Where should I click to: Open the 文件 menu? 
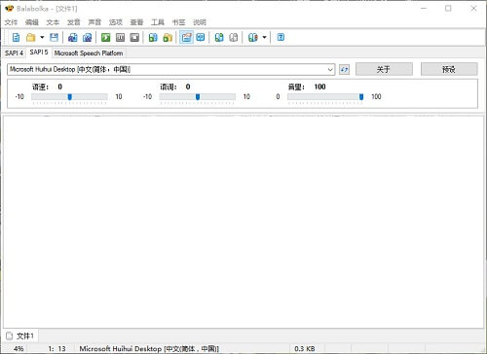(11, 22)
